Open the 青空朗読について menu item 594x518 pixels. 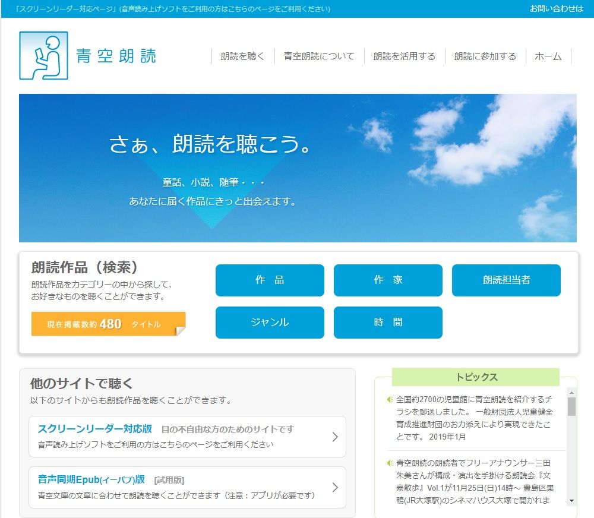pos(319,56)
